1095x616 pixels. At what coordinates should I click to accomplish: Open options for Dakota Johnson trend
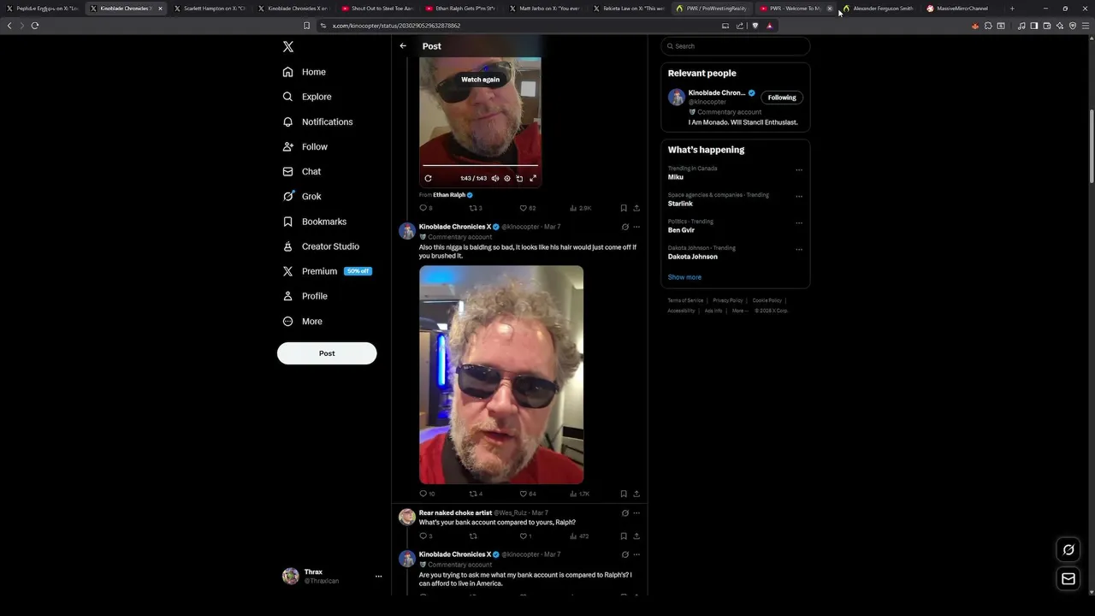(799, 249)
